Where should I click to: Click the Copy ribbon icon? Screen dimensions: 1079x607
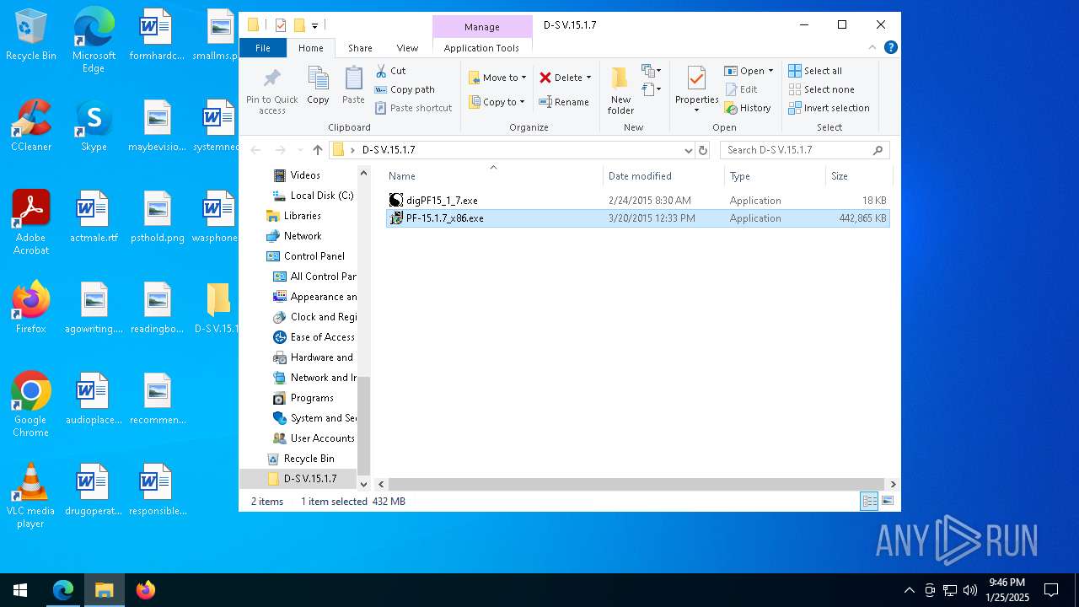point(318,86)
